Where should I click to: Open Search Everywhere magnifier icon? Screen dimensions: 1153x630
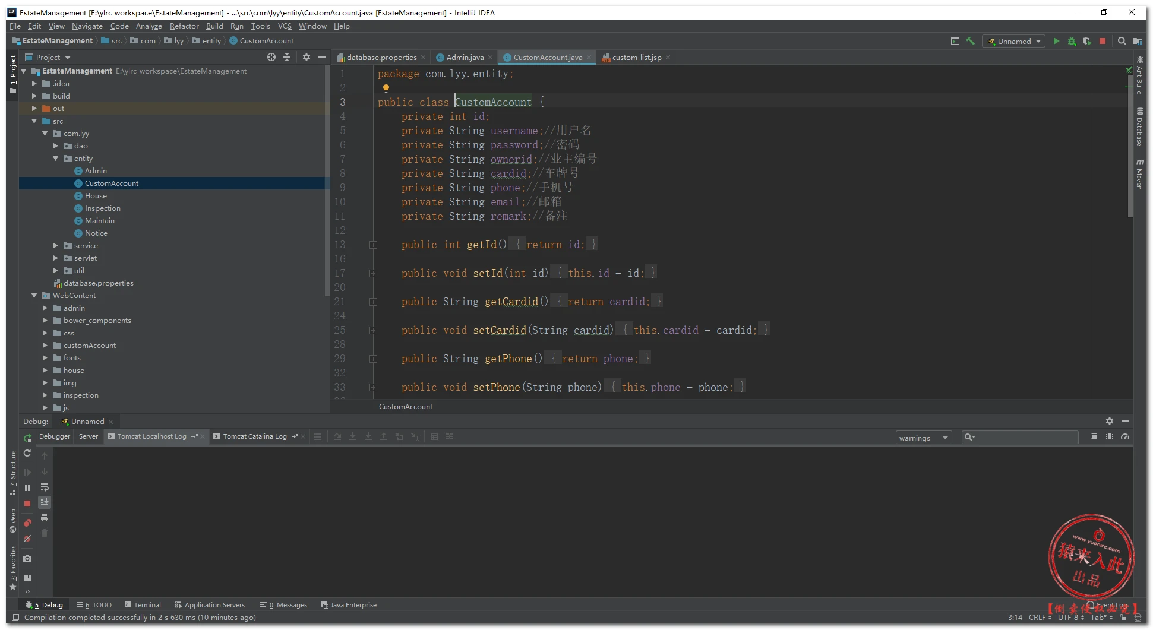click(1122, 41)
